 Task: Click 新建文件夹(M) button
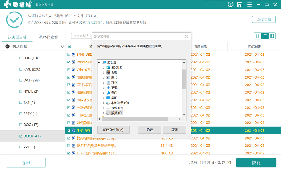point(113,130)
